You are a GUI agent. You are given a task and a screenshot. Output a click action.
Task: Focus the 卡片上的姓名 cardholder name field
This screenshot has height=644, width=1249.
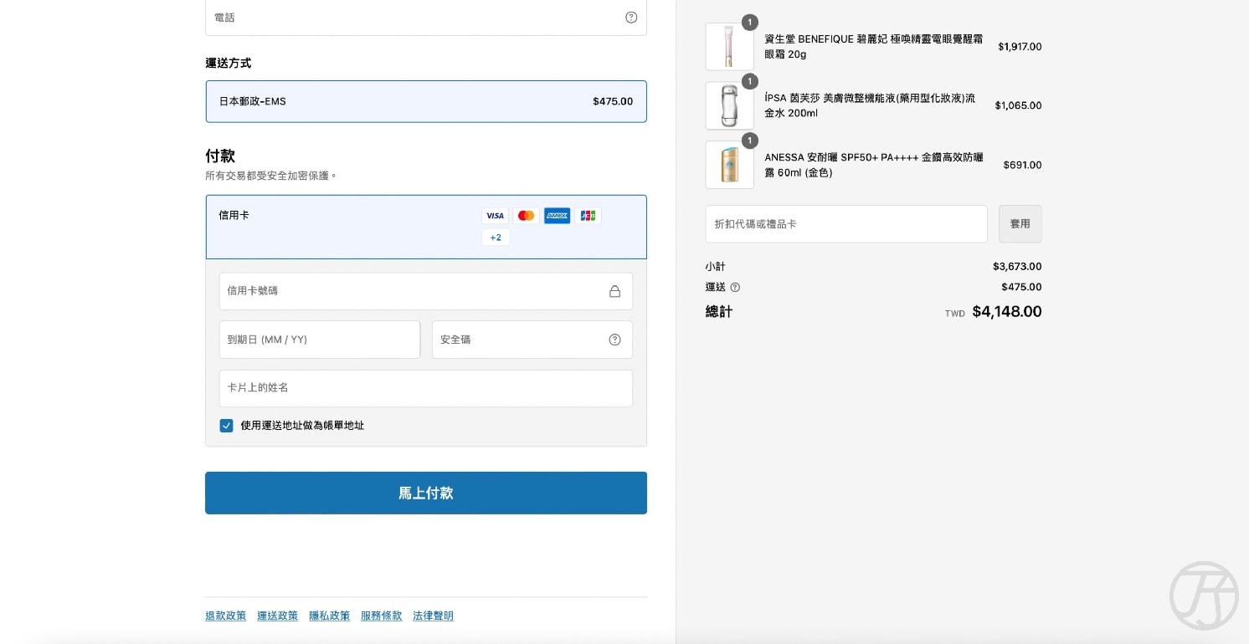426,388
